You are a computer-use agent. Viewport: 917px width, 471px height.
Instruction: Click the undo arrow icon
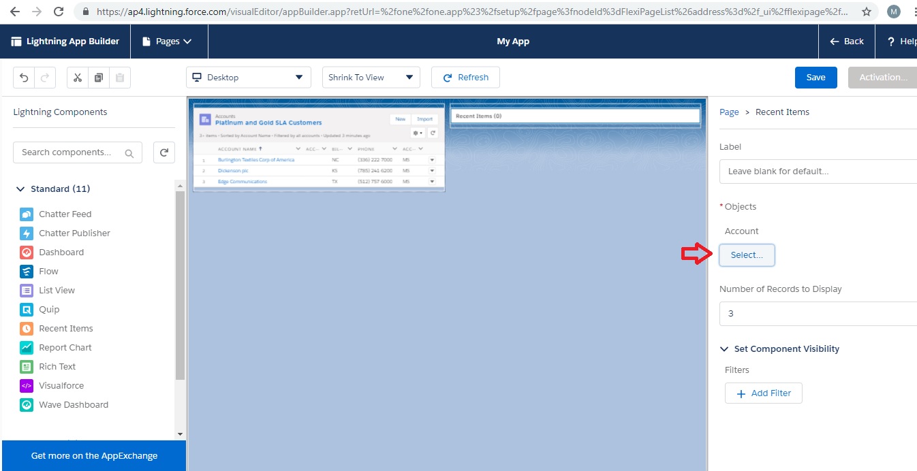pyautogui.click(x=25, y=78)
